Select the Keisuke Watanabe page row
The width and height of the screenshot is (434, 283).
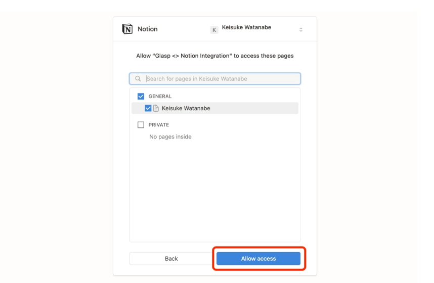coord(215,108)
